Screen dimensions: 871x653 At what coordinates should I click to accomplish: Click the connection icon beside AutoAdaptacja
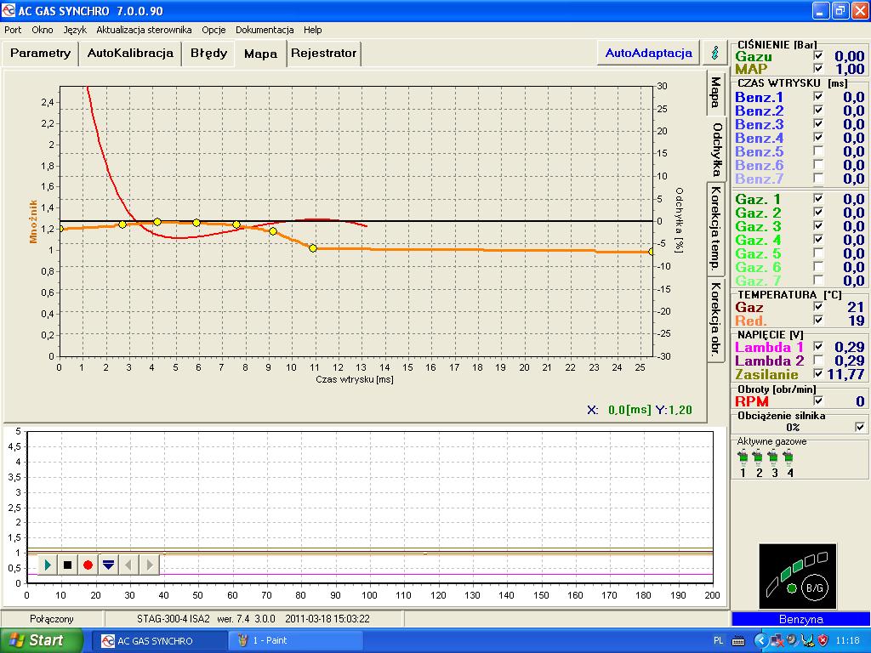click(715, 53)
